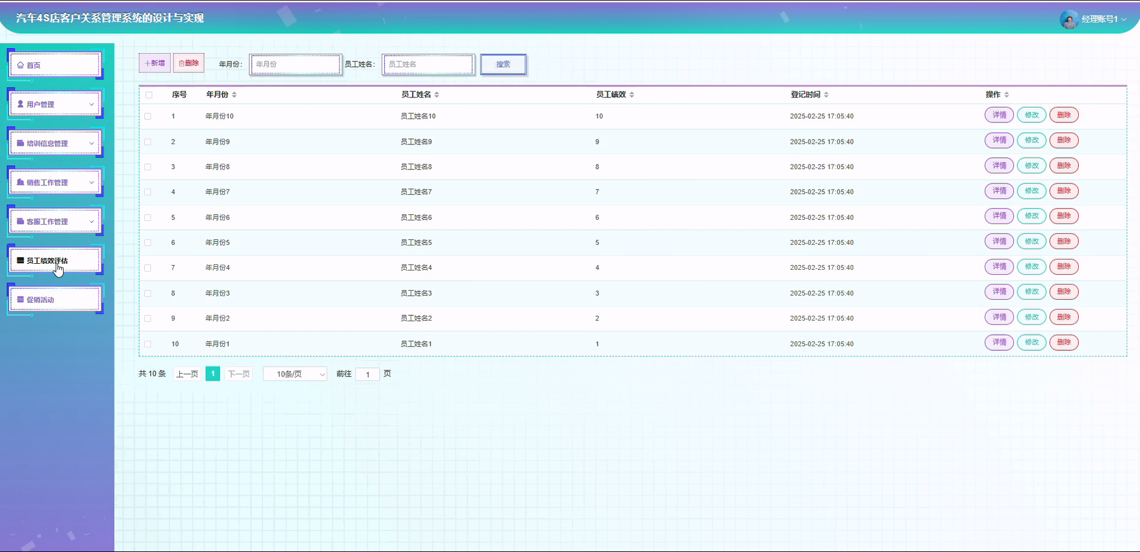
Task: Select 员工绩效评估 in sidebar
Action: pos(55,261)
